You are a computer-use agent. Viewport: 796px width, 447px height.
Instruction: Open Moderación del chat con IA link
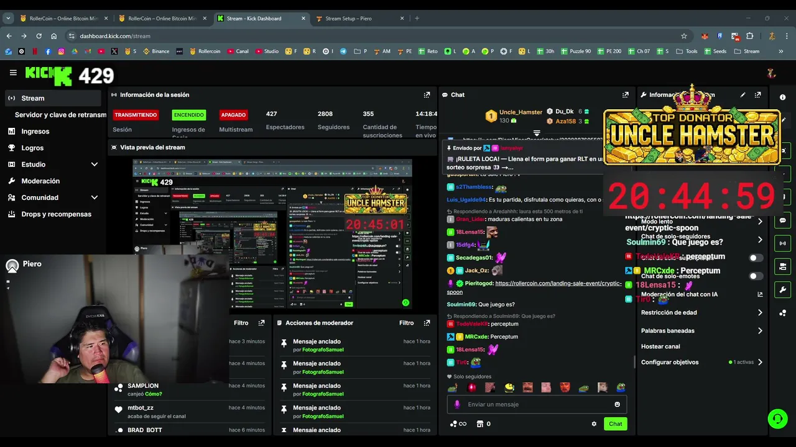(x=701, y=294)
